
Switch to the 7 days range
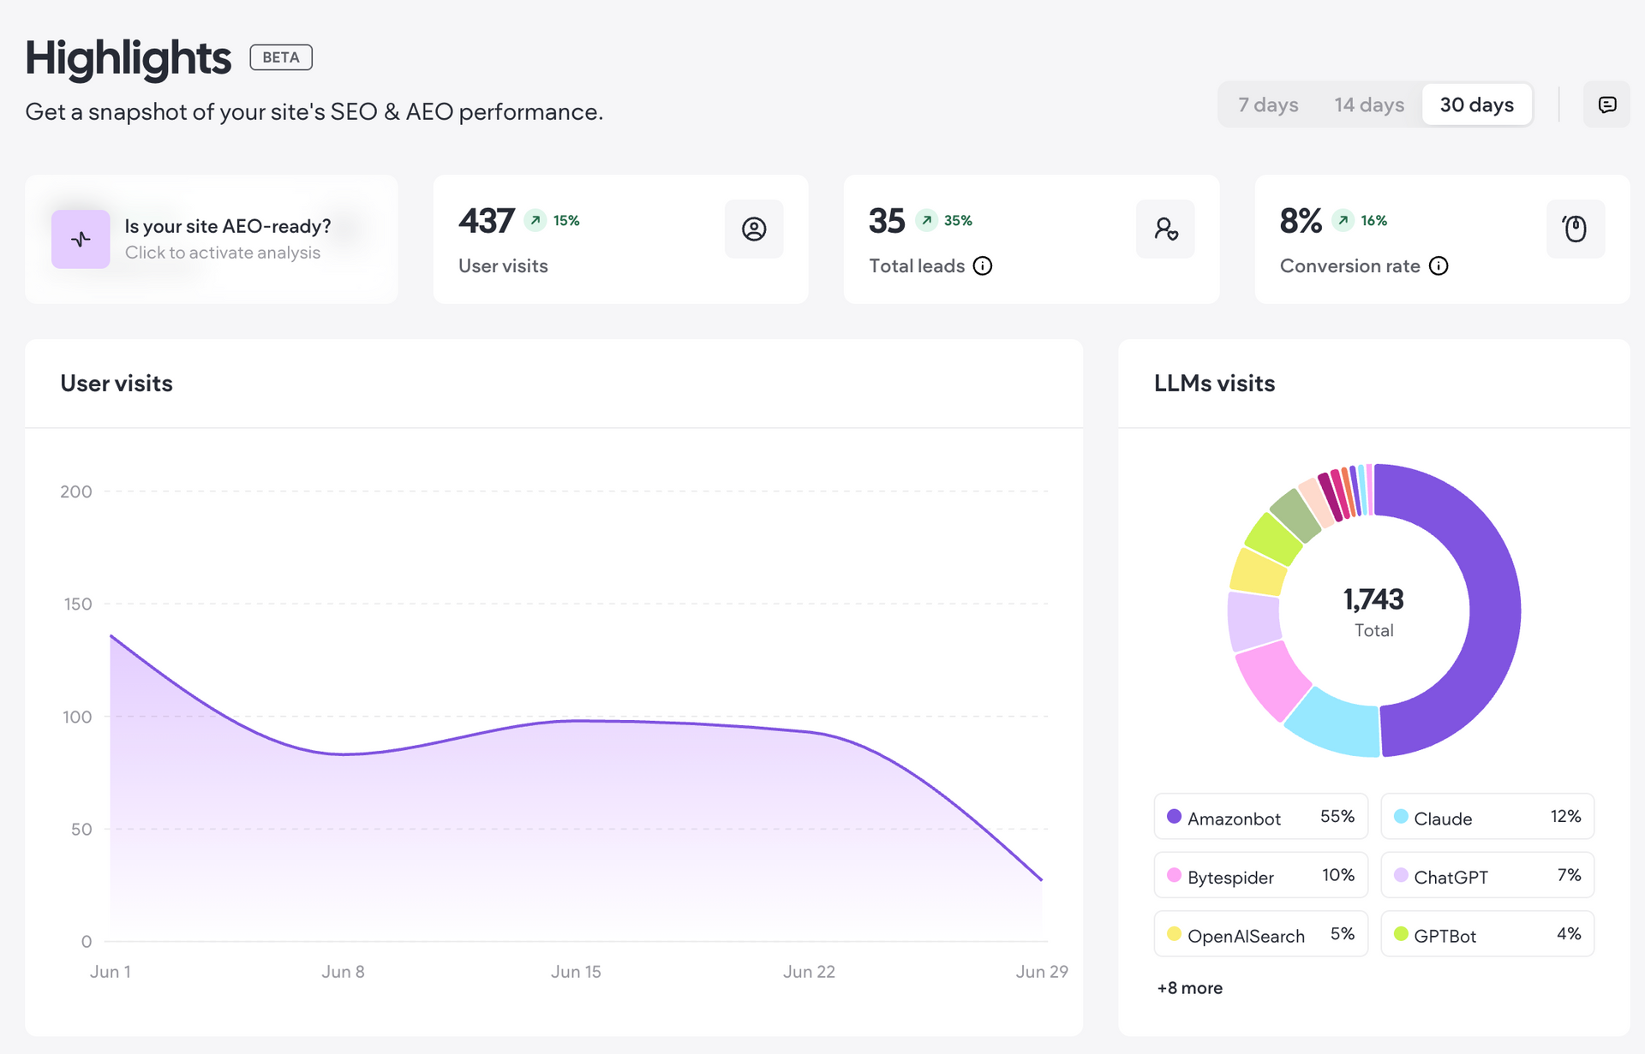tap(1268, 104)
